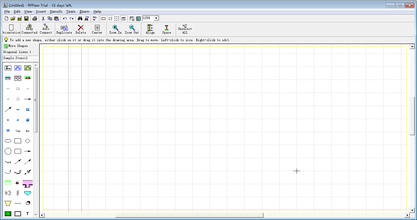Image resolution: width=417 pixels, height=220 pixels.
Task: Select the pink T-shaped block in stencil
Action: (x=28, y=183)
